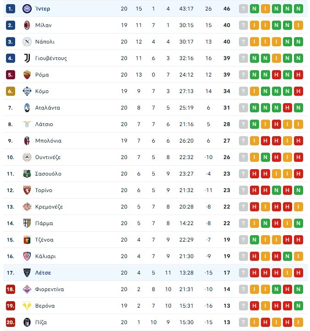Click the rank 1 position badge
The width and height of the screenshot is (310, 331).
11,9
